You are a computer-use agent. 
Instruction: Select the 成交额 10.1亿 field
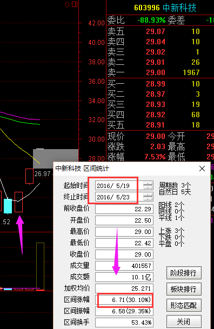pos(124,277)
